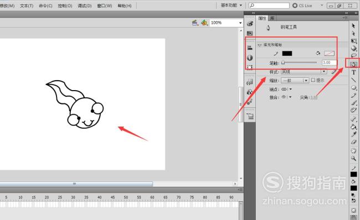
Task: Click the Edit Symbols icon
Action: (204, 23)
